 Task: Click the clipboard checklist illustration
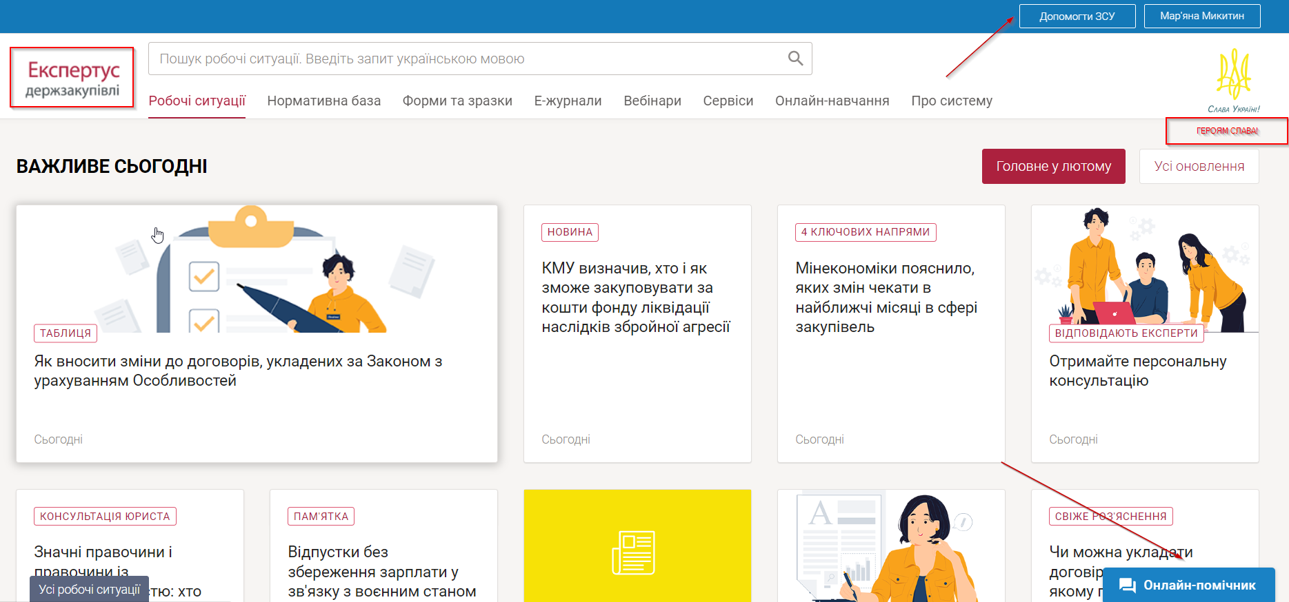266,269
